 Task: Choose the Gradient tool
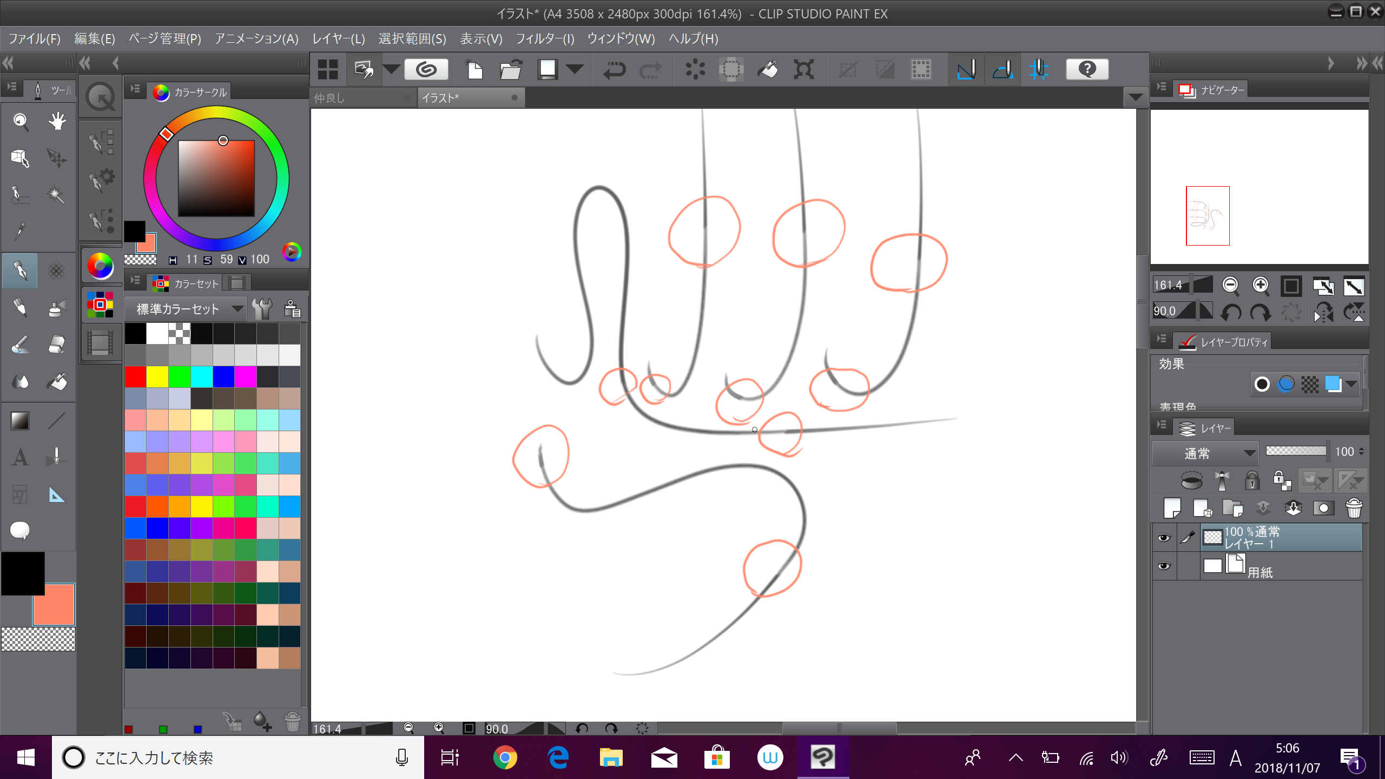click(x=20, y=420)
